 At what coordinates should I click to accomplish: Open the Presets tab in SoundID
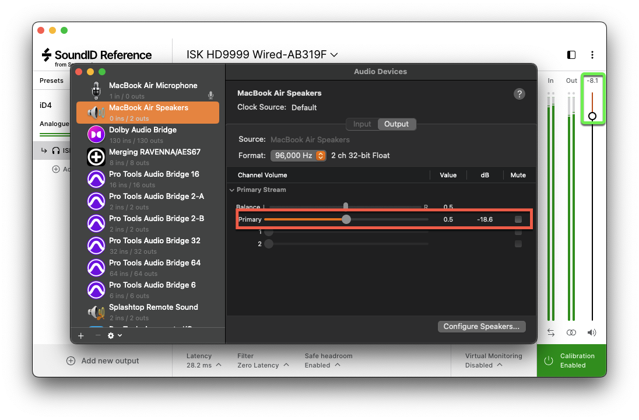point(51,80)
